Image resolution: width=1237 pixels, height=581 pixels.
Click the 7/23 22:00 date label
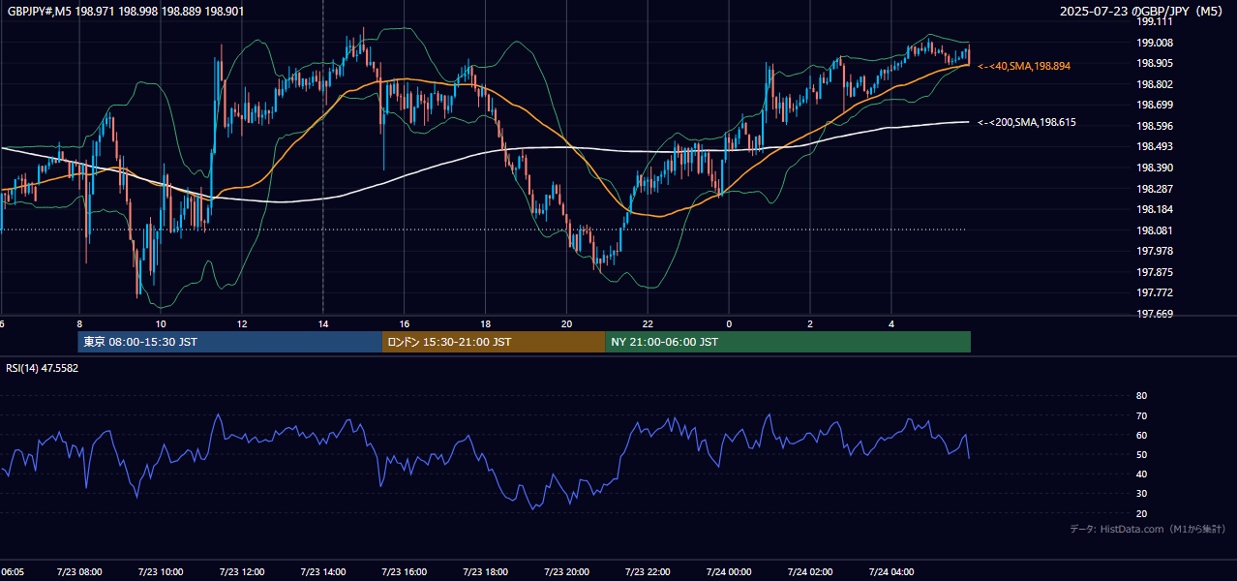coord(649,571)
